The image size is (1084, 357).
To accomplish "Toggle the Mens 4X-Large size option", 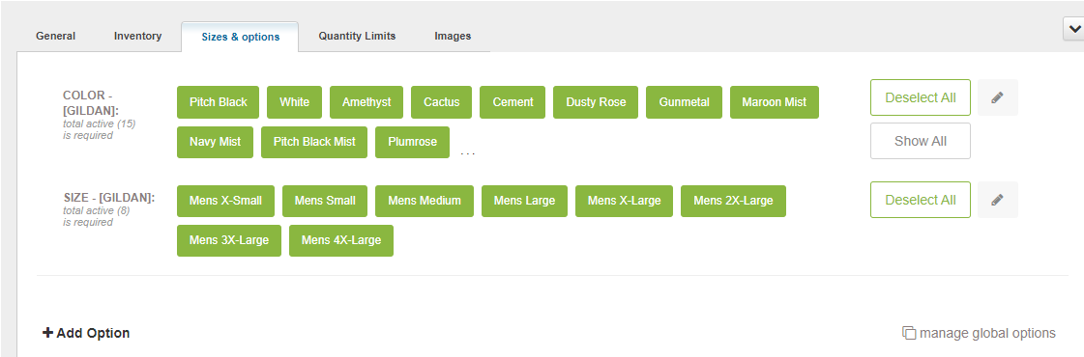I will 341,240.
